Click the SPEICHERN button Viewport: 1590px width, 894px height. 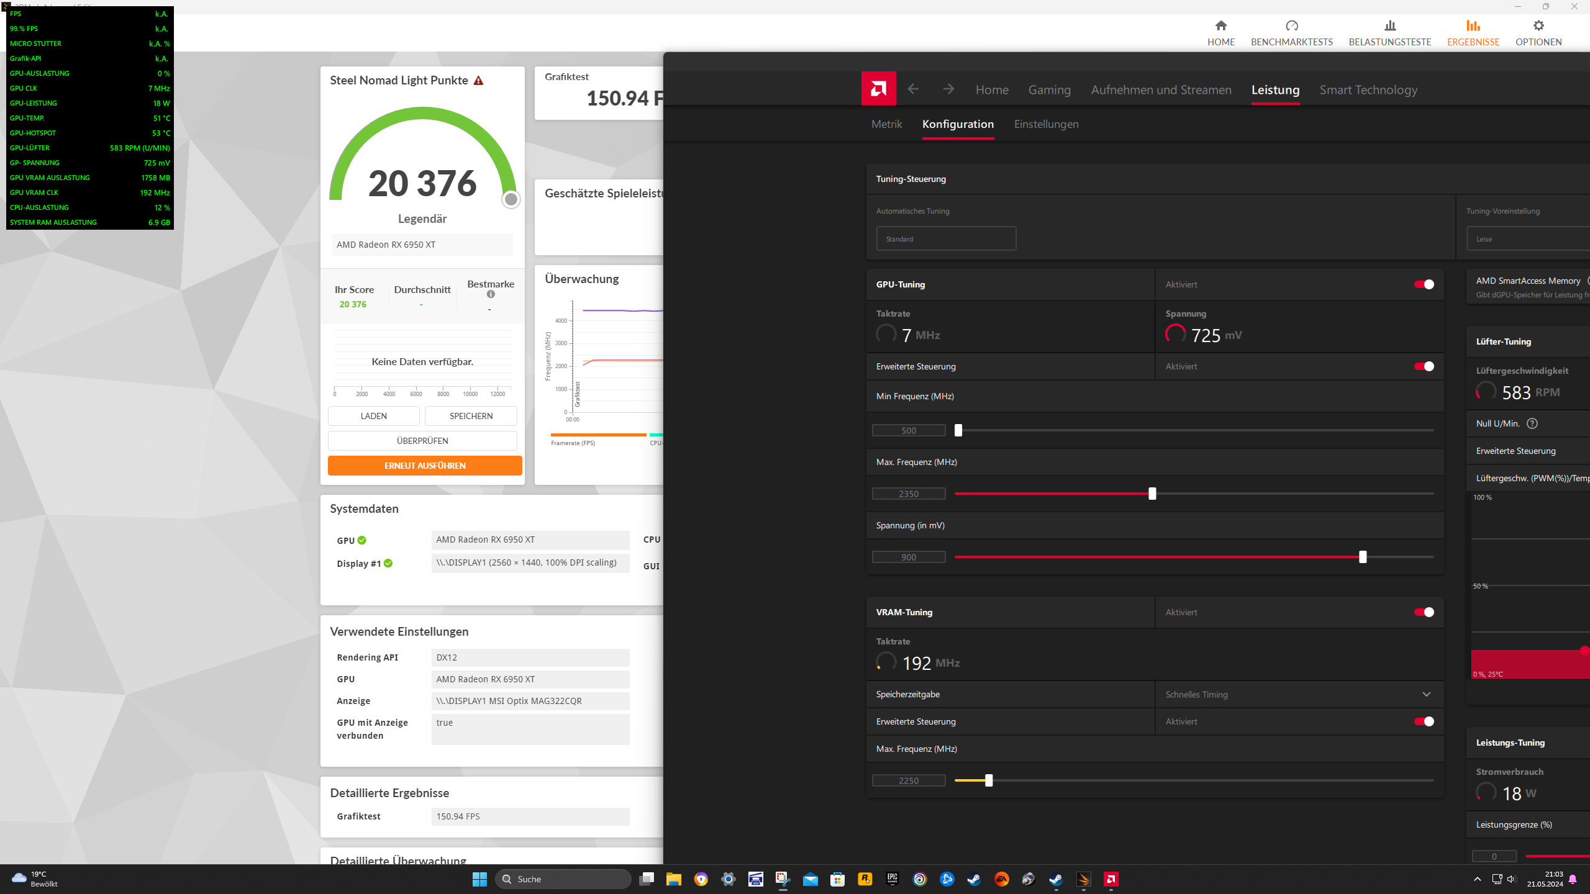(x=471, y=416)
